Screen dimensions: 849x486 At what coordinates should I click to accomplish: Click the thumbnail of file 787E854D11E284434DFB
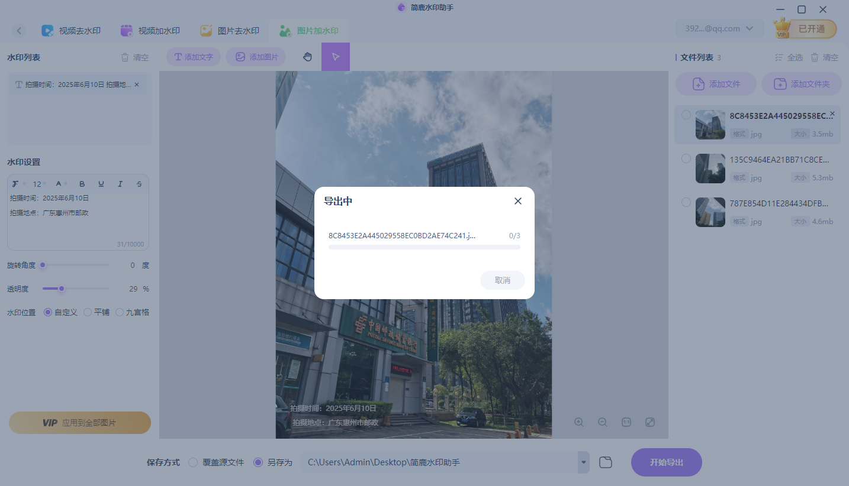coord(710,212)
